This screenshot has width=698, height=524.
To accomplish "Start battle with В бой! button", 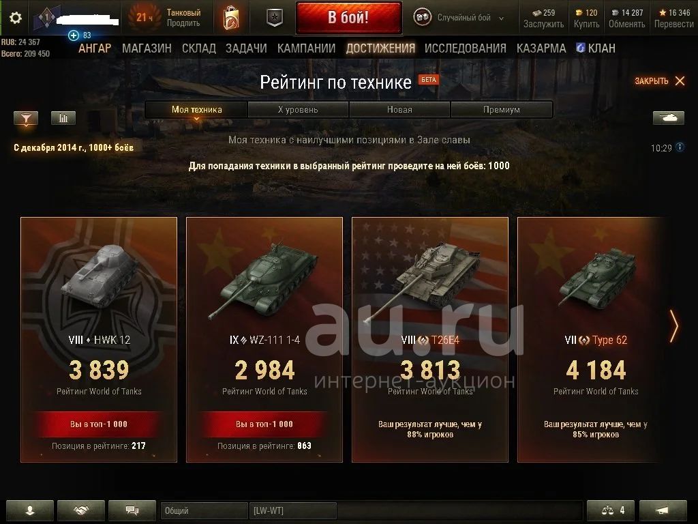I will (x=348, y=18).
